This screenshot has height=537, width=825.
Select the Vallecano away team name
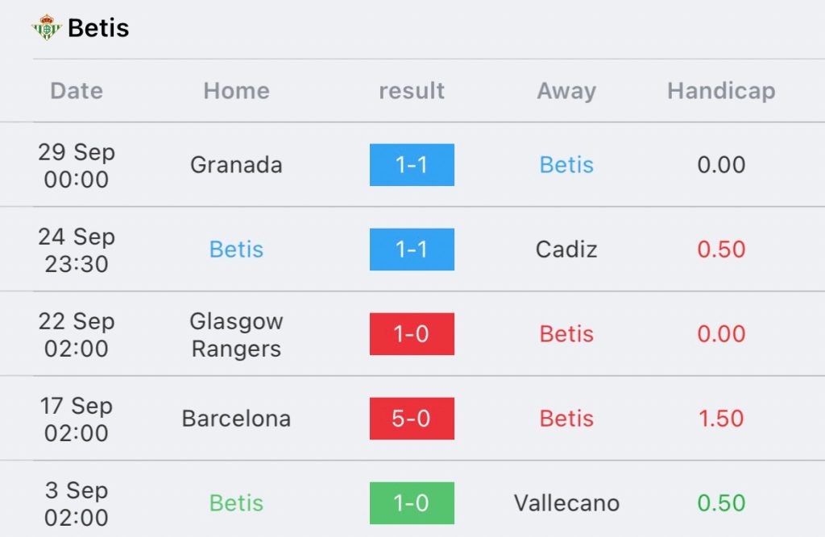click(x=566, y=503)
